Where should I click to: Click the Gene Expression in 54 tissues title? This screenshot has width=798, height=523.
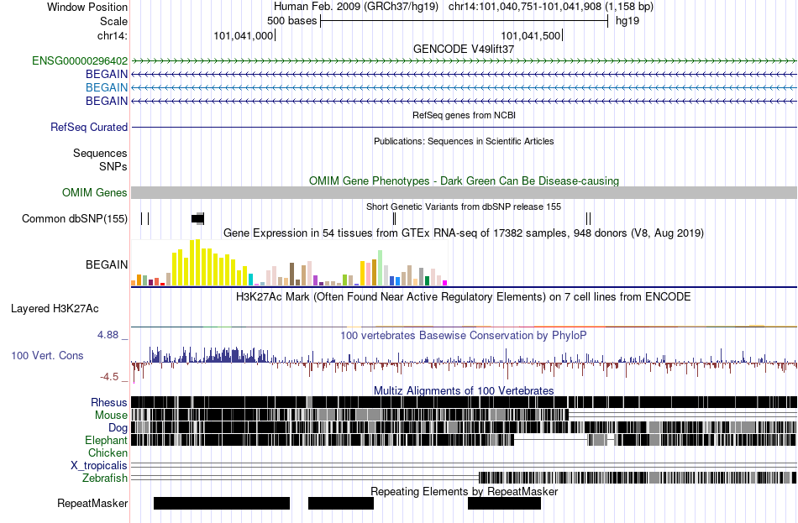pyautogui.click(x=464, y=233)
